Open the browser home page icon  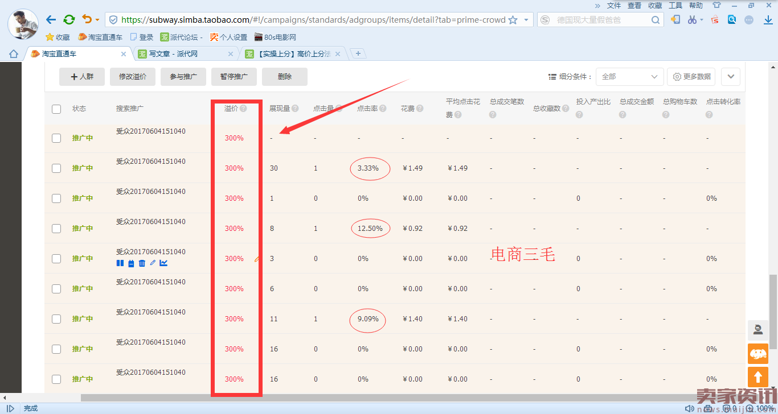click(13, 54)
